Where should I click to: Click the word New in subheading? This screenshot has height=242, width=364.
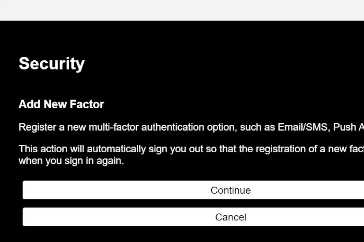55,104
